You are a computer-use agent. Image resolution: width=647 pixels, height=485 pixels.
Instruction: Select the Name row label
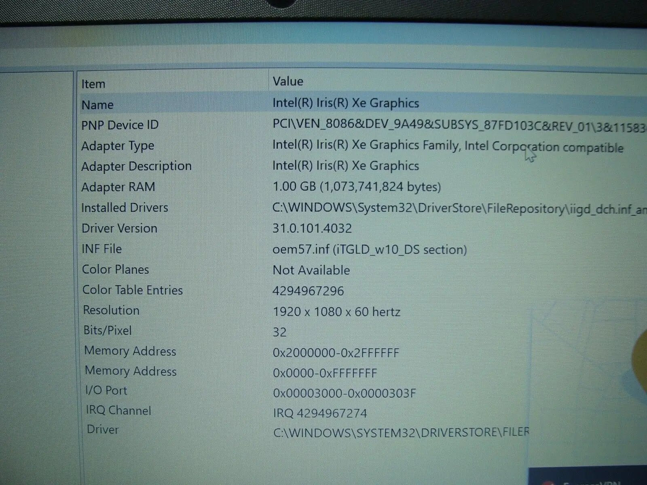point(97,105)
